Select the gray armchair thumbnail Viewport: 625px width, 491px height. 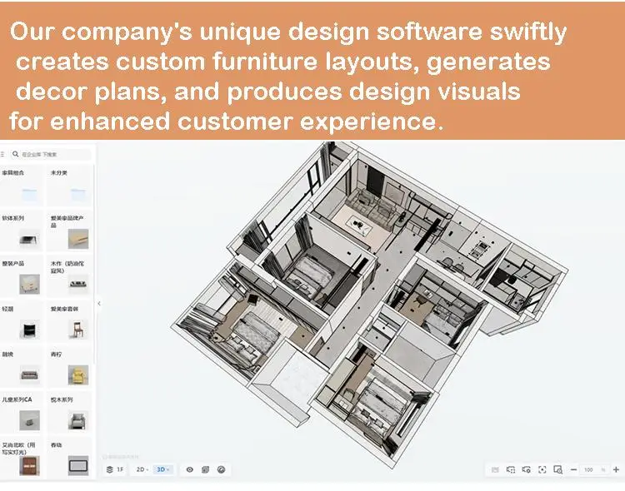point(78,420)
